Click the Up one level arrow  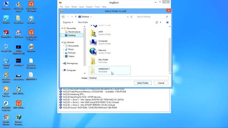click(76, 17)
